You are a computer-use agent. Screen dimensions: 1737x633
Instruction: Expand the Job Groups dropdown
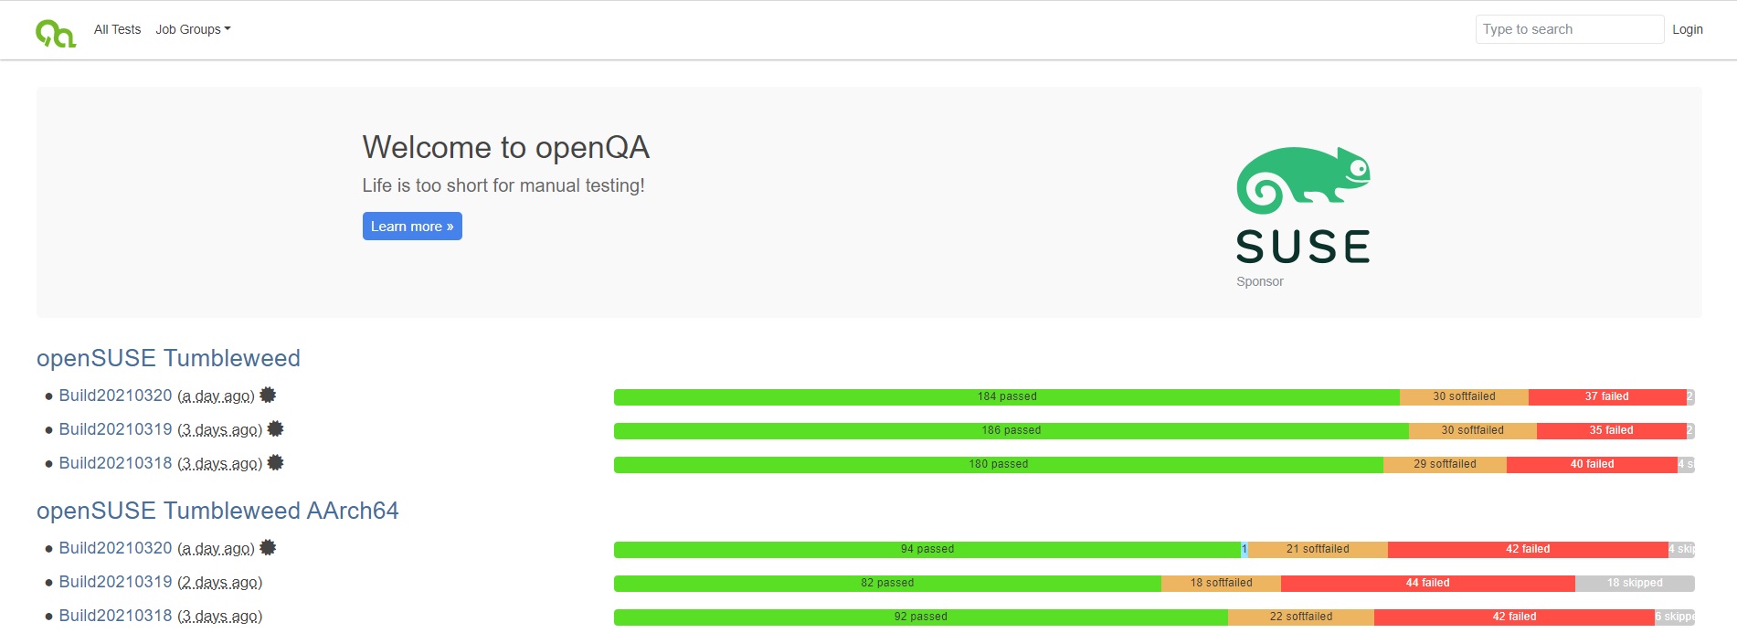click(x=193, y=29)
